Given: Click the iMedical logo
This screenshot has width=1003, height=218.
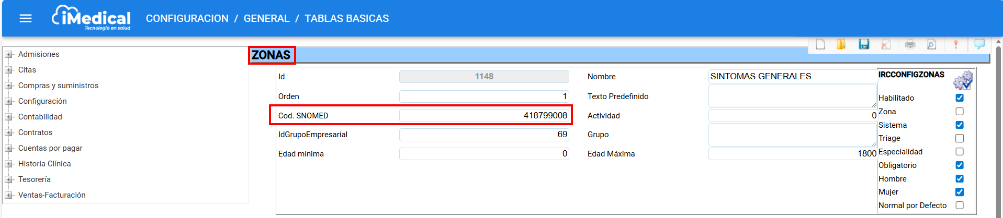Looking at the screenshot, I should point(92,18).
